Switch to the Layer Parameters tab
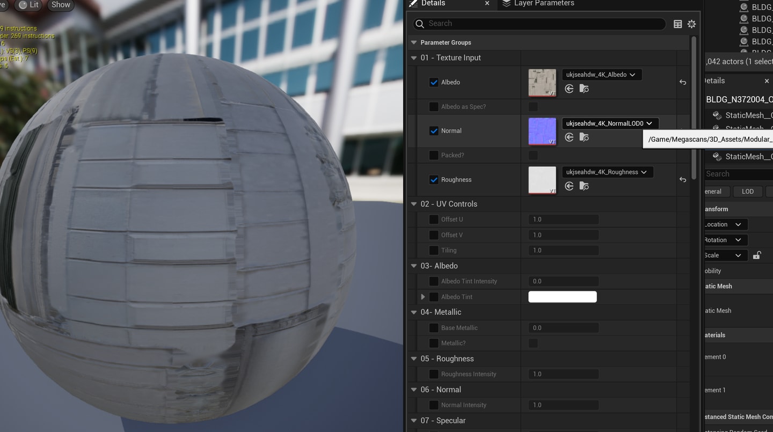 [x=544, y=3]
